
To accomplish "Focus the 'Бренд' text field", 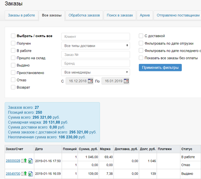I will [95, 63].
